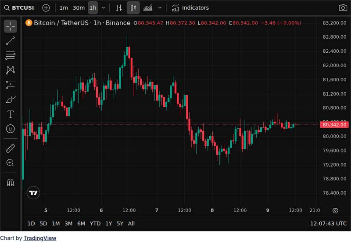The width and height of the screenshot is (351, 242).
Task: Open the Indicators menu
Action: 190,8
